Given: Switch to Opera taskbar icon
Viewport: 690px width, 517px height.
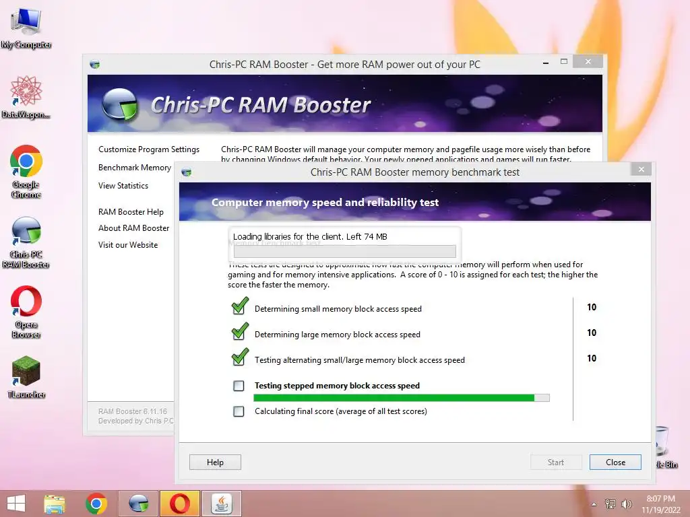Looking at the screenshot, I should point(179,504).
